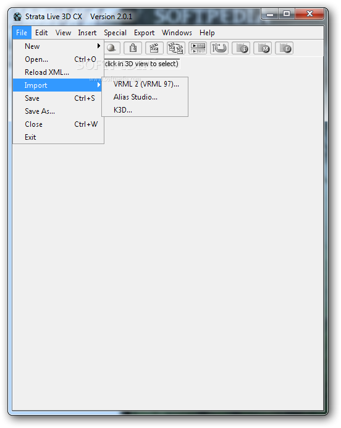
Task: Expand the New submenu arrow
Action: [99, 46]
